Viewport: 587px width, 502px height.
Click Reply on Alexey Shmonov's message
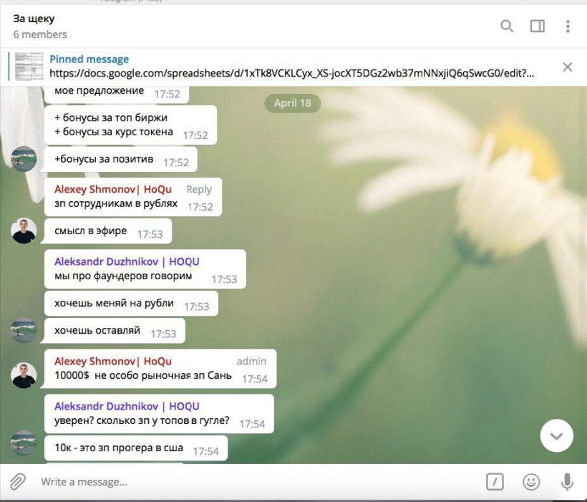point(200,189)
